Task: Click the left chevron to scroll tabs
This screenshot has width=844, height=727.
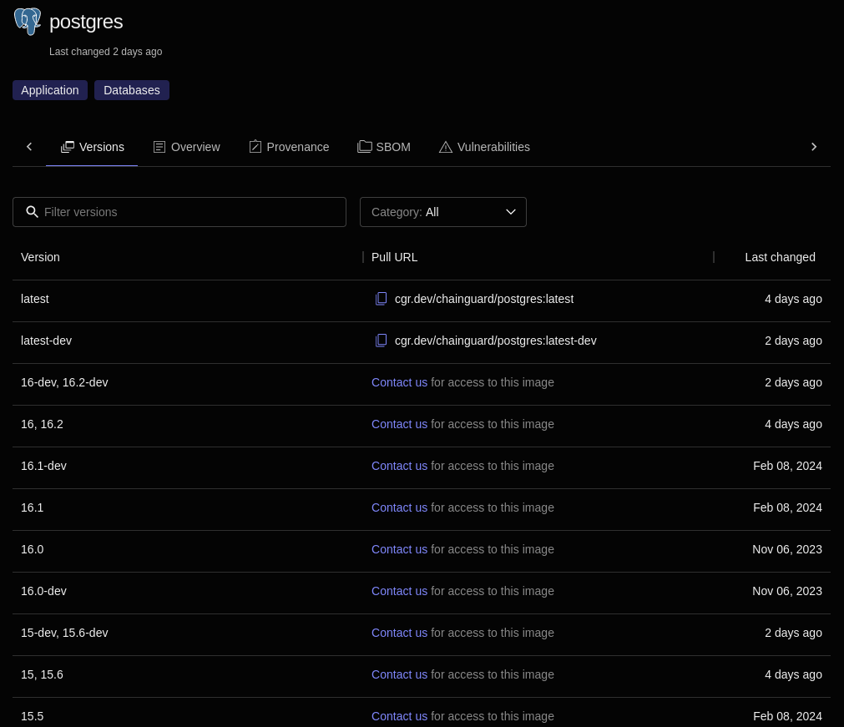Action: point(29,146)
